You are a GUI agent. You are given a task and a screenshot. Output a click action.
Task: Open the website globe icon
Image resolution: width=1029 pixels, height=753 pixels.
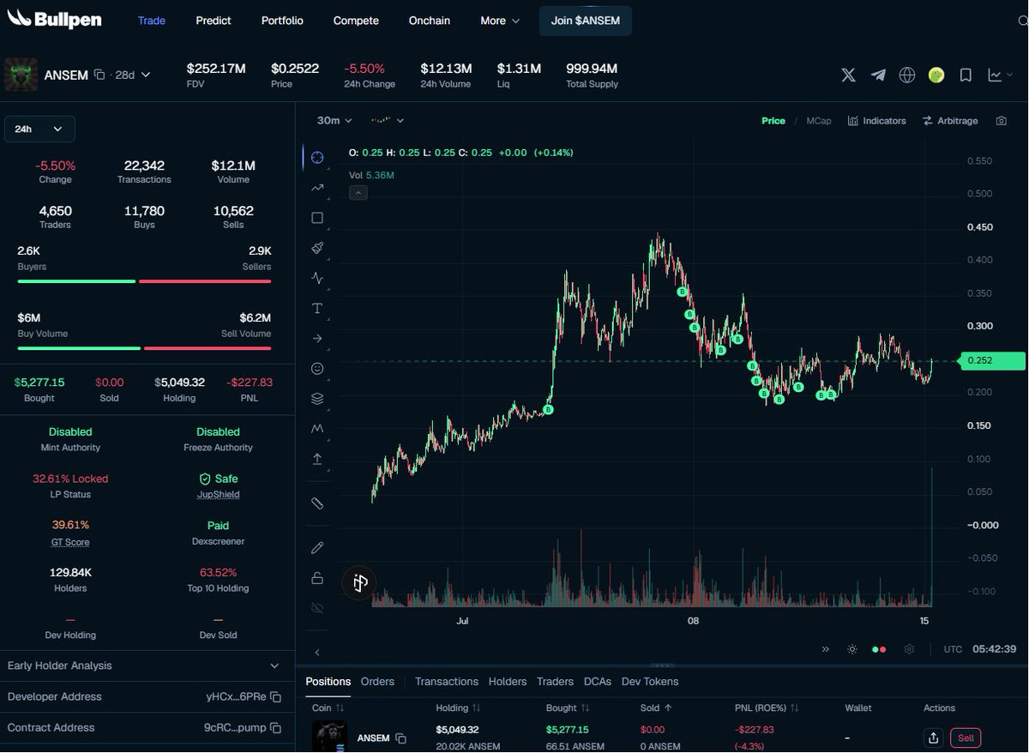[x=907, y=75]
